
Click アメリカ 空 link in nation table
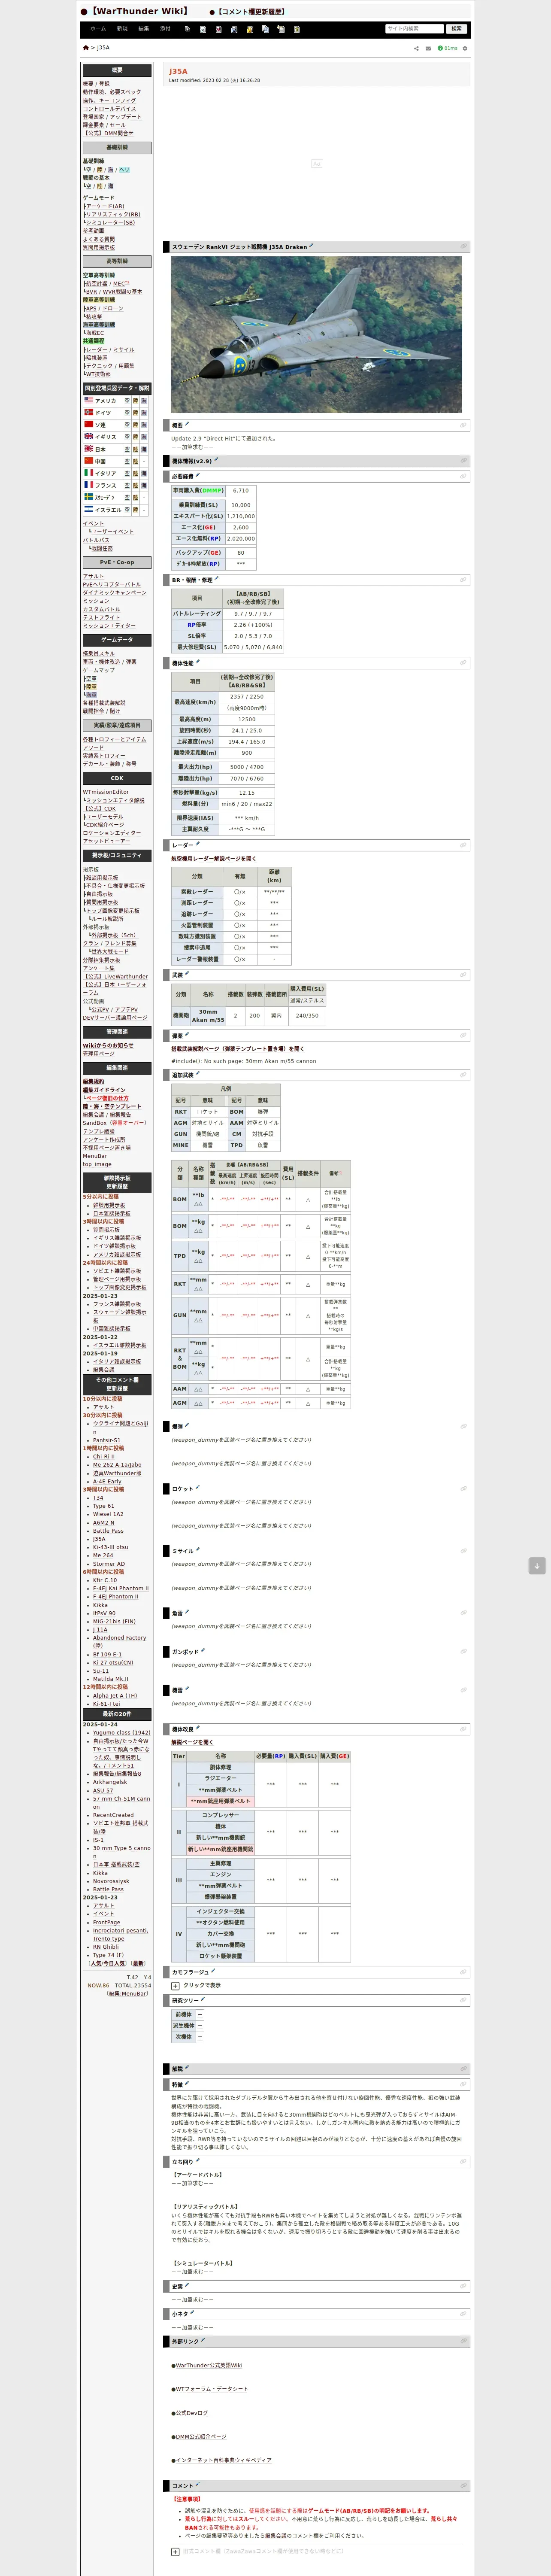point(127,400)
